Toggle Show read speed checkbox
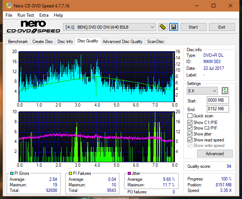The width and height of the screenshot is (242, 199). [190, 140]
